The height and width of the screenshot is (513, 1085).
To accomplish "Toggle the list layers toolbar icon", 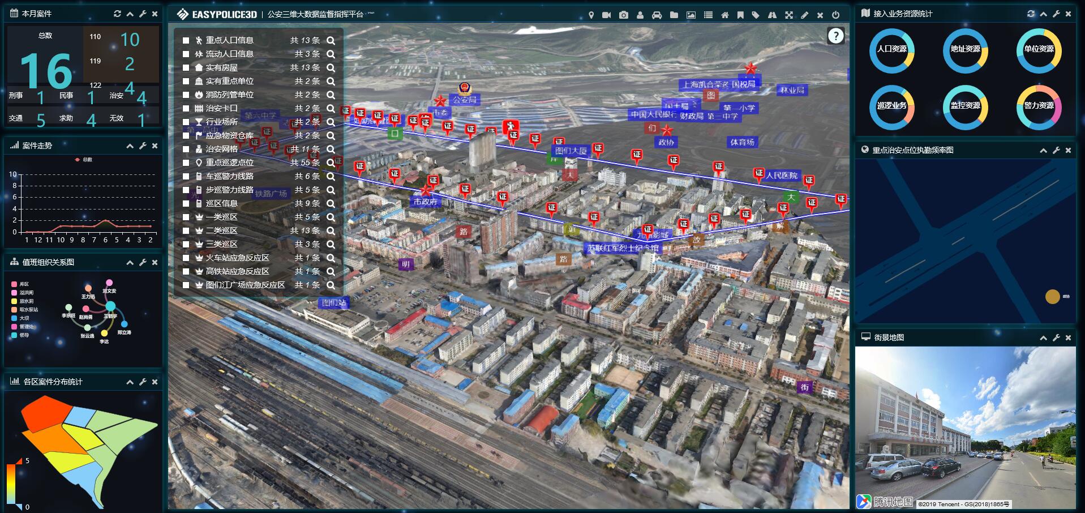I will click(x=708, y=15).
